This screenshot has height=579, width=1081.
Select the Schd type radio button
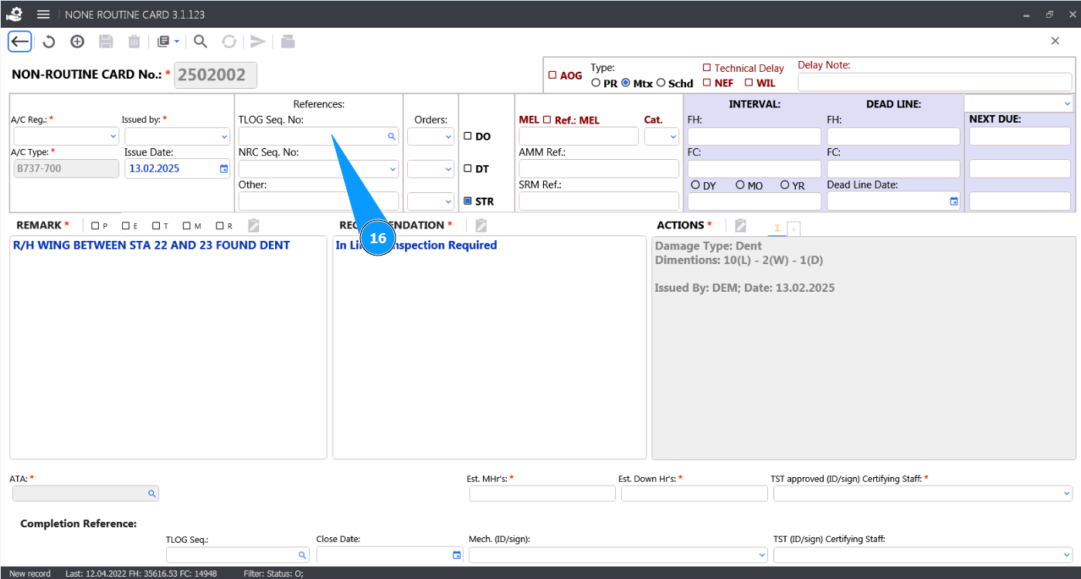click(661, 83)
